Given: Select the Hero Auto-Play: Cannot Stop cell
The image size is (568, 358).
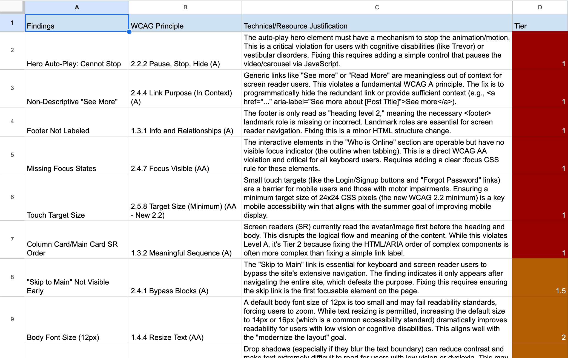Looking at the screenshot, I should [x=77, y=51].
